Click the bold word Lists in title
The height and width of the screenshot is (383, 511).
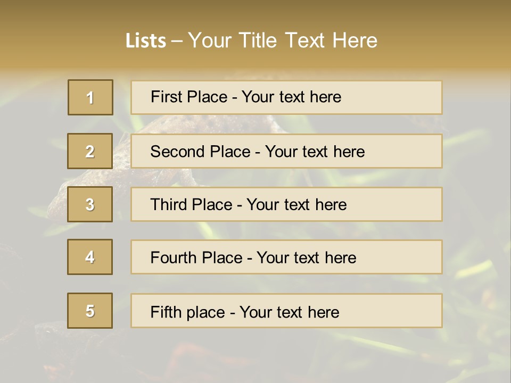point(146,40)
